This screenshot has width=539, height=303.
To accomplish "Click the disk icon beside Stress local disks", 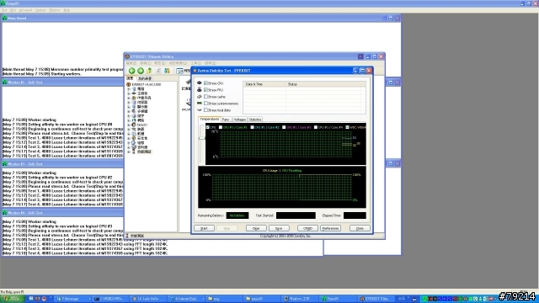I will tap(200, 110).
